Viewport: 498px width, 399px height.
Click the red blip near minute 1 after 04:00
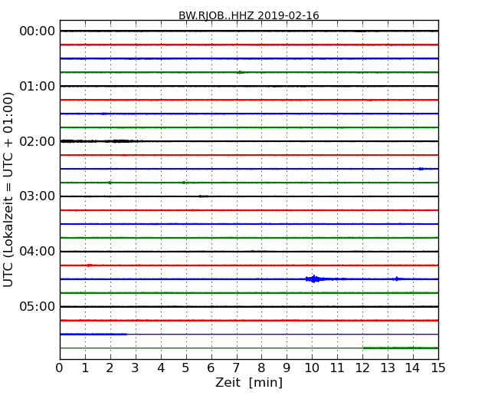tap(89, 265)
